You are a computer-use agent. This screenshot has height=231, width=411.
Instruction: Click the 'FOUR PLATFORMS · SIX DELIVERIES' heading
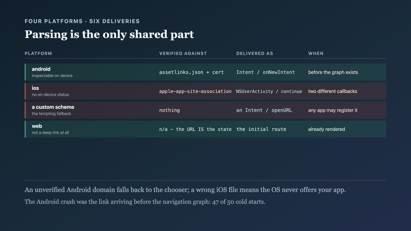click(x=82, y=21)
